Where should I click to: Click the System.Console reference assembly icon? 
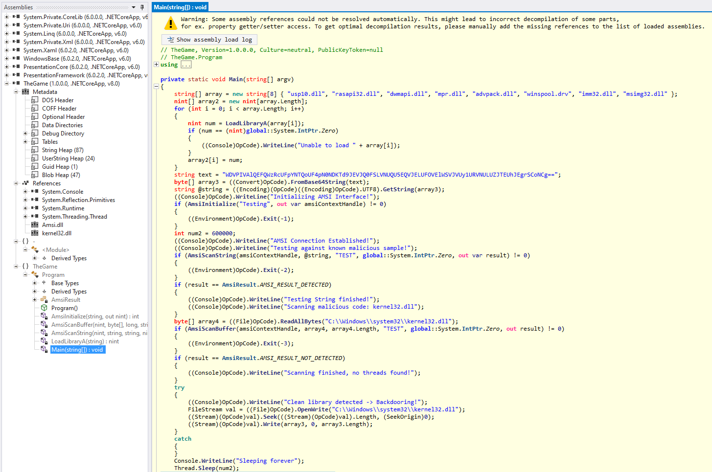coord(35,191)
